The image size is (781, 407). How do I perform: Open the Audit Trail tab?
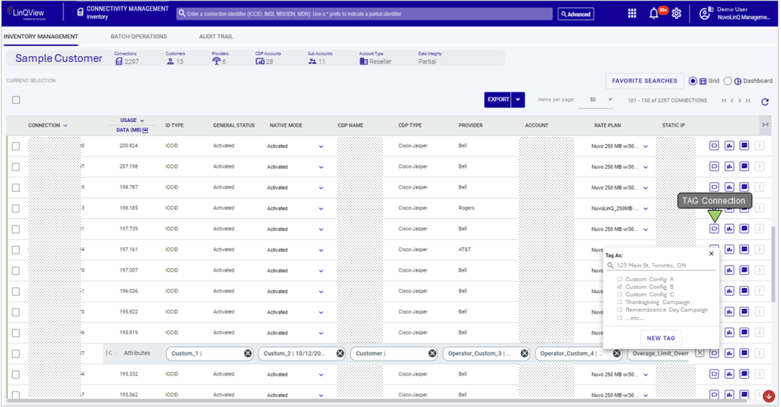pos(216,36)
